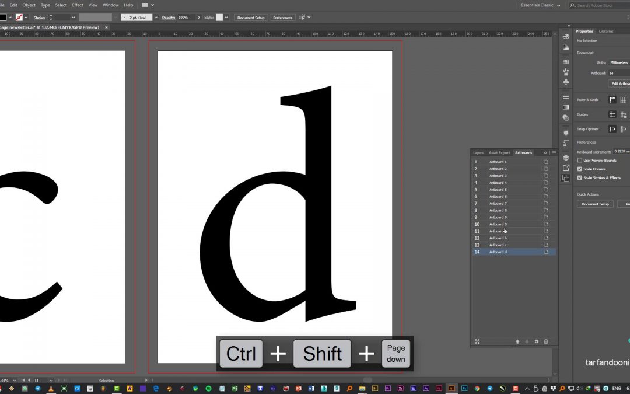630x394 pixels.
Task: Open artboard options icon for Artboard 5
Action: [x=546, y=189]
